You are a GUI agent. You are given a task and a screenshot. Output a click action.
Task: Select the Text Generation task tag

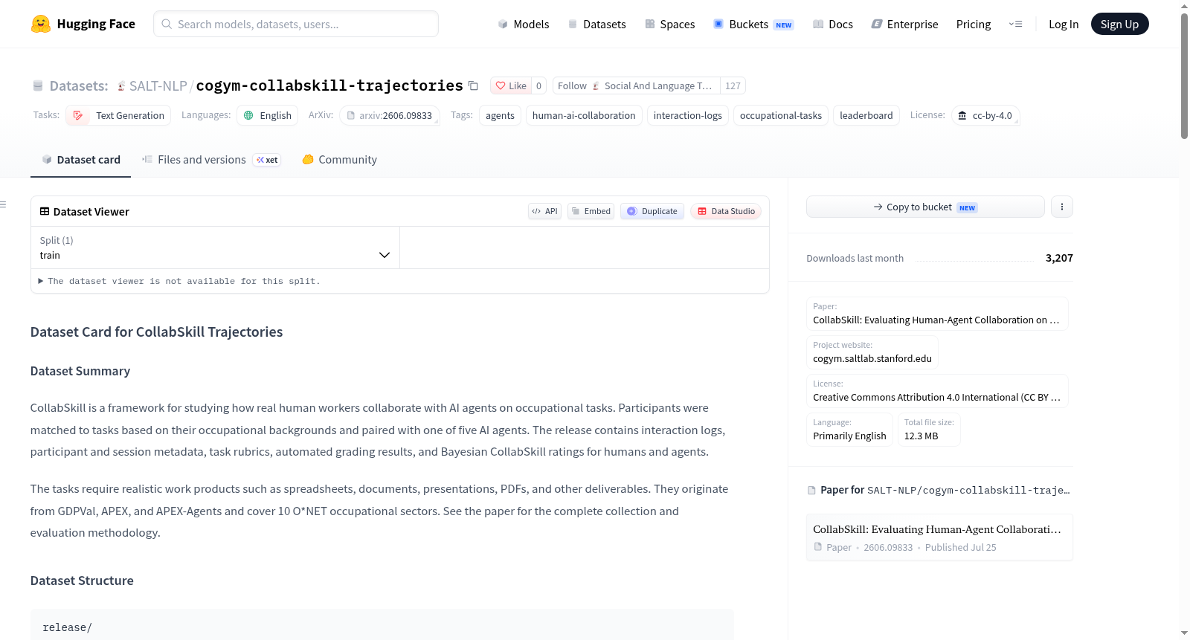pos(118,115)
